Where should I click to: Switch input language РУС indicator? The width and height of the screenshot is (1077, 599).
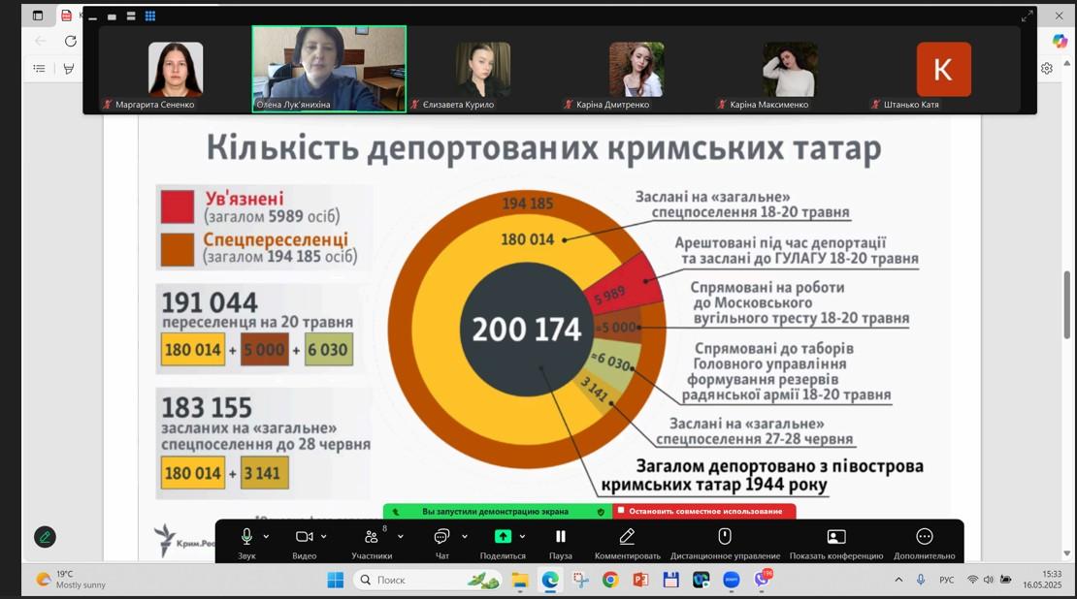[x=946, y=581]
